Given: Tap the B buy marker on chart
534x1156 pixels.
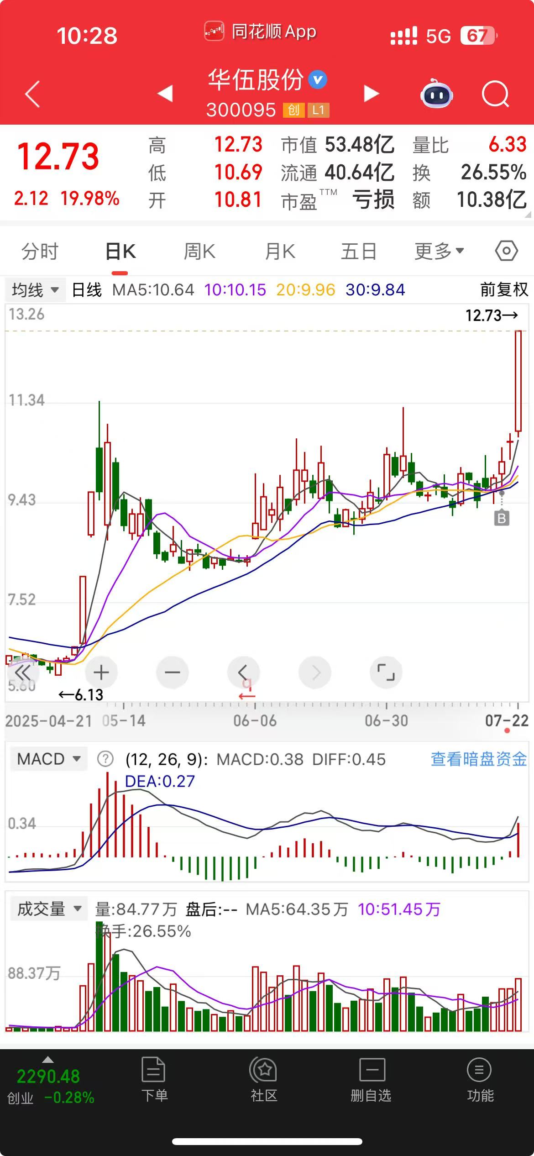Looking at the screenshot, I should [x=502, y=518].
